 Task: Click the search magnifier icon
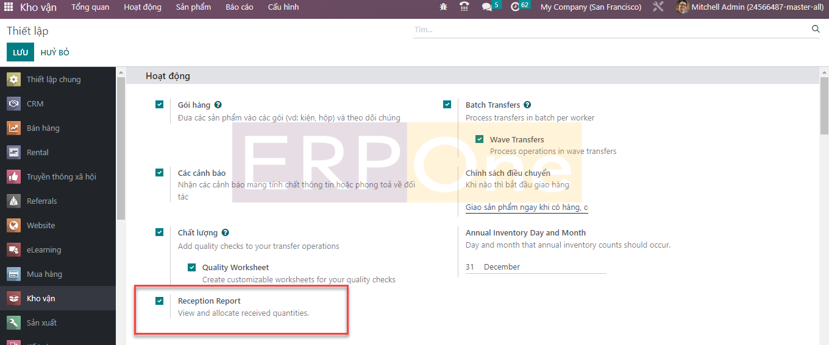tap(816, 29)
